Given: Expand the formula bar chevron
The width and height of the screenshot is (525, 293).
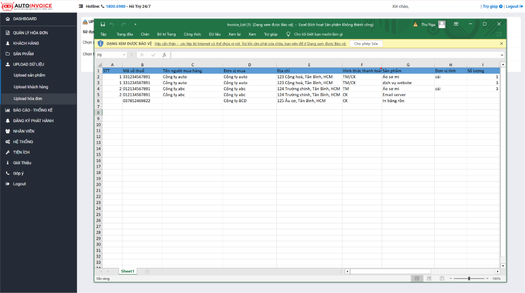Looking at the screenshot, I should (501, 55).
